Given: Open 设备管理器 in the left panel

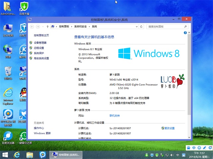Looking at the screenshot, I should pos(40,43).
